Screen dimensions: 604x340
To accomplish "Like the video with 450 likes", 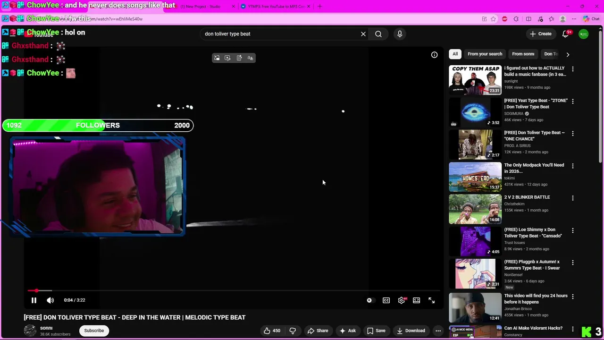I will 272,331.
